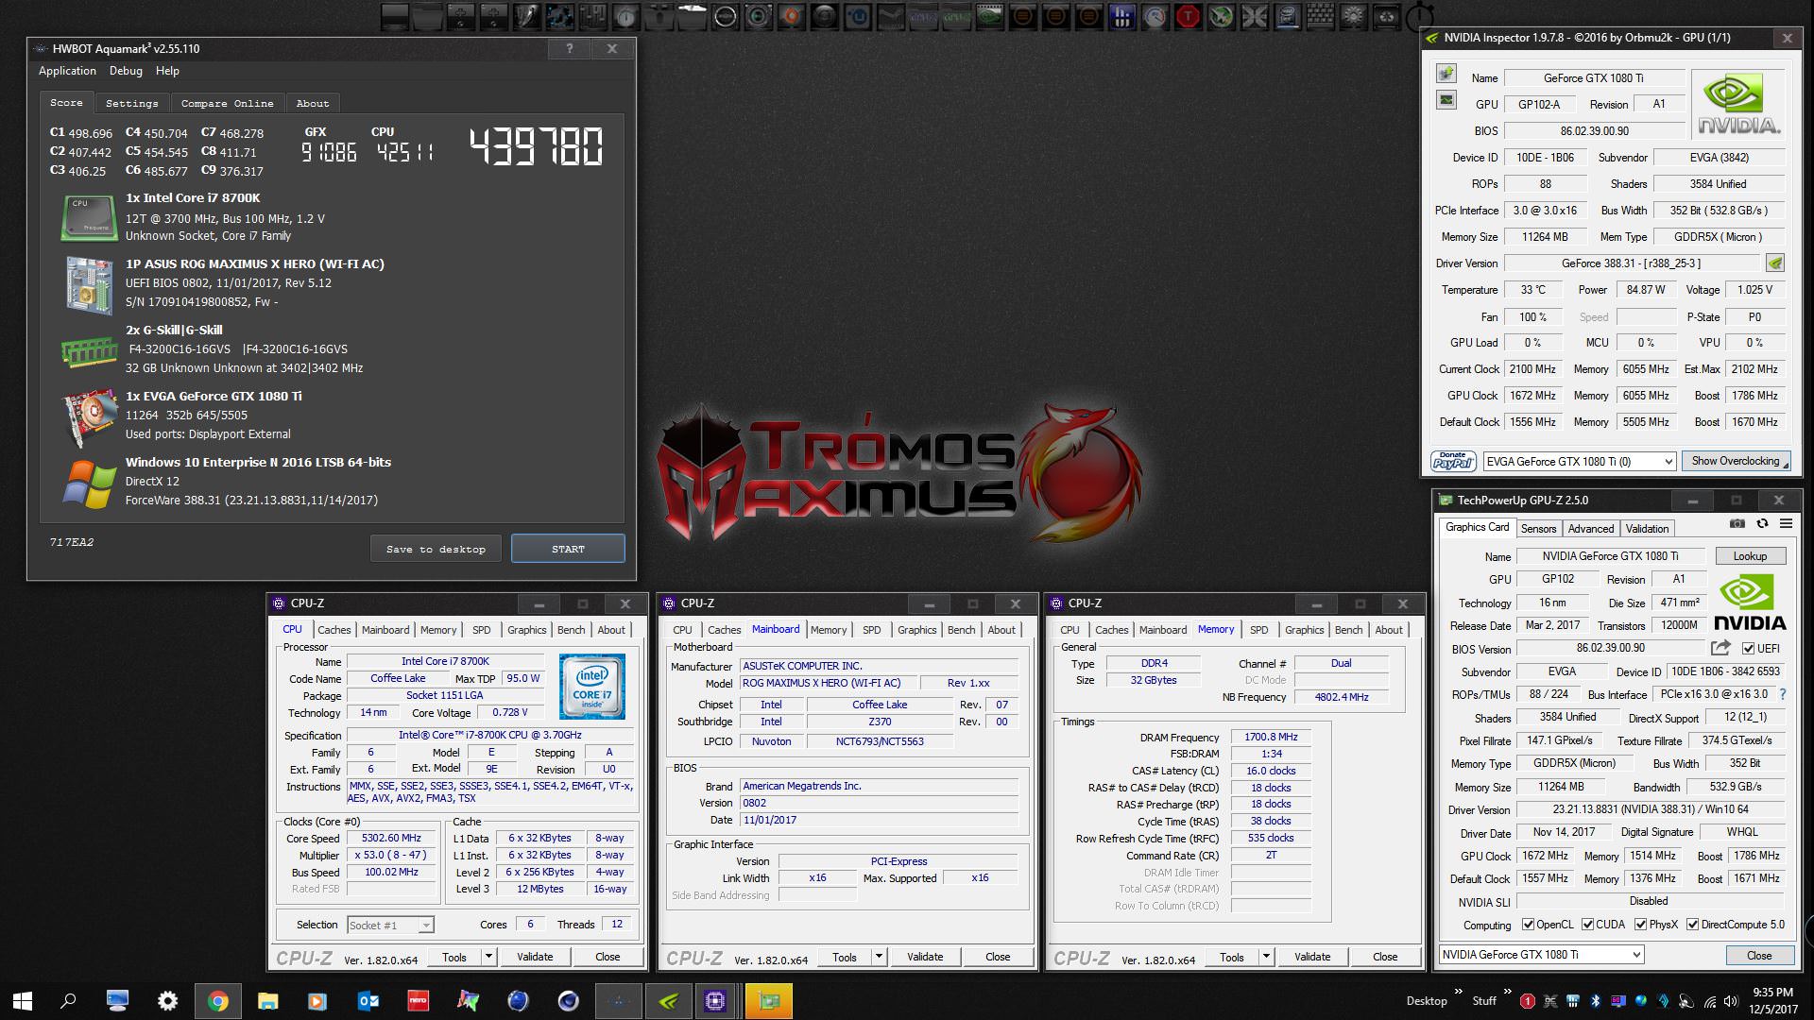Image resolution: width=1814 pixels, height=1020 pixels.
Task: Click the Save to desktop button
Action: (436, 549)
